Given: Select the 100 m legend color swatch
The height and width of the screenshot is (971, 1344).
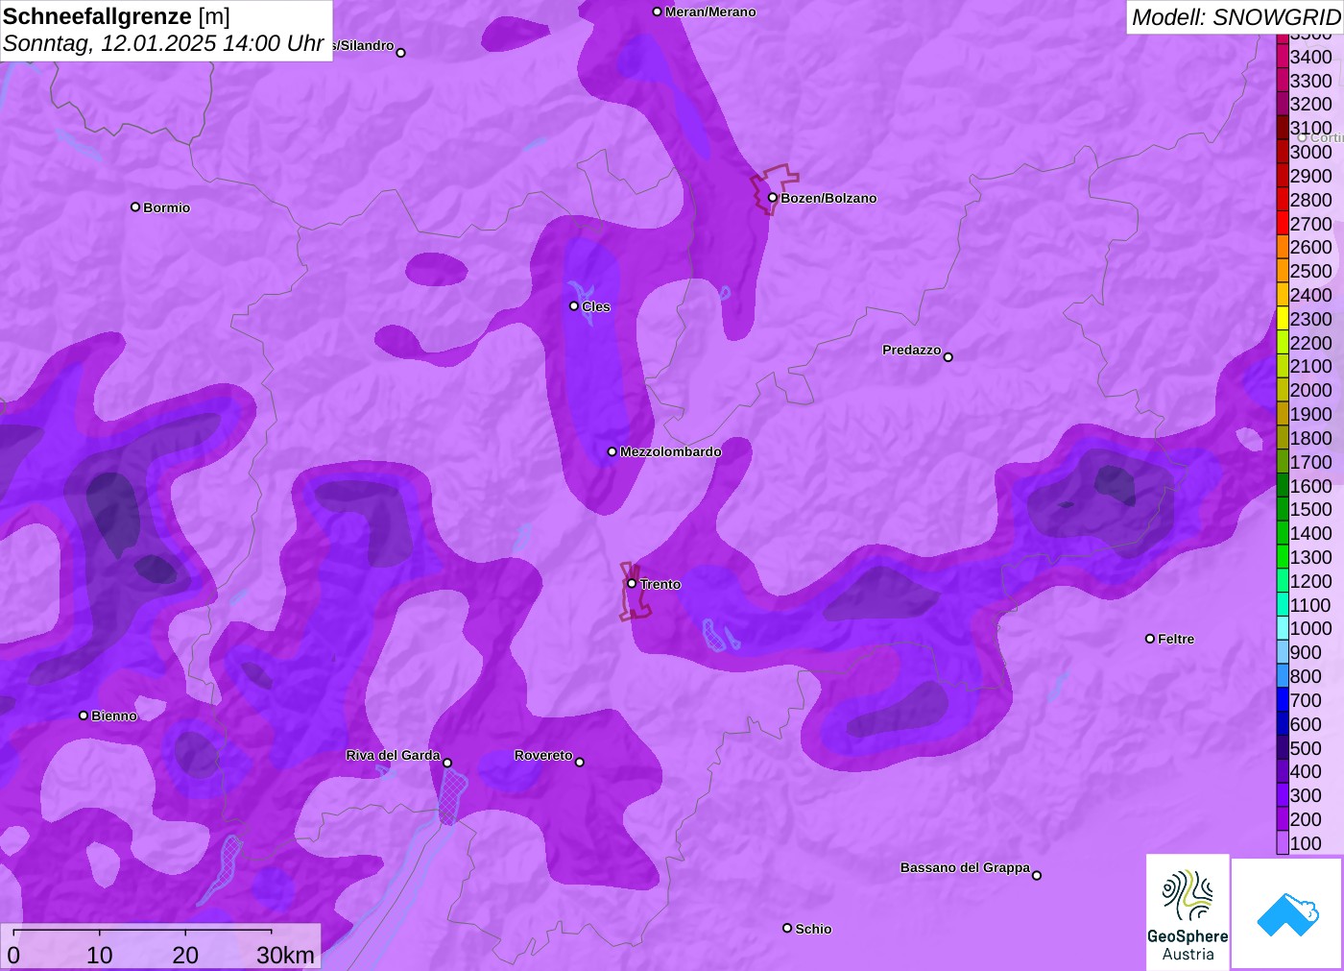Looking at the screenshot, I should click(1283, 843).
